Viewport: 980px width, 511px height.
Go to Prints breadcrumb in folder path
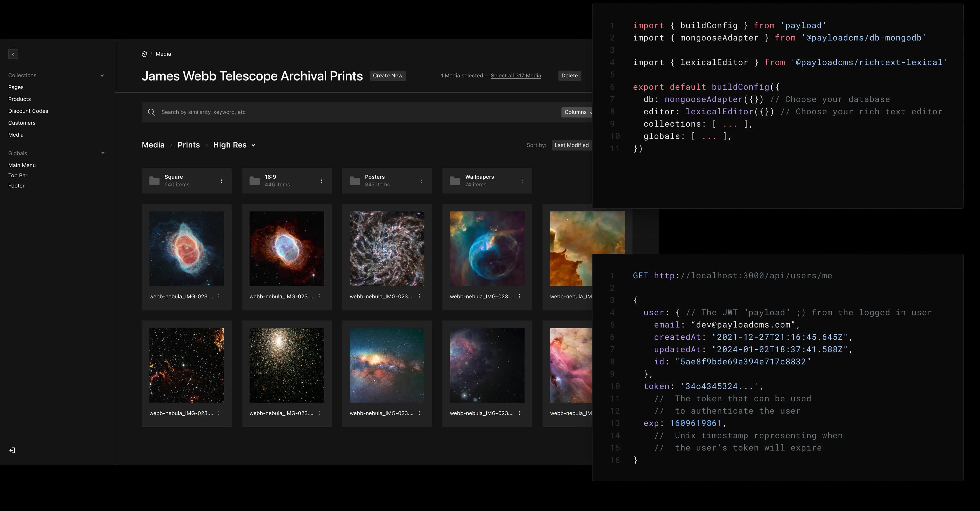coord(189,145)
